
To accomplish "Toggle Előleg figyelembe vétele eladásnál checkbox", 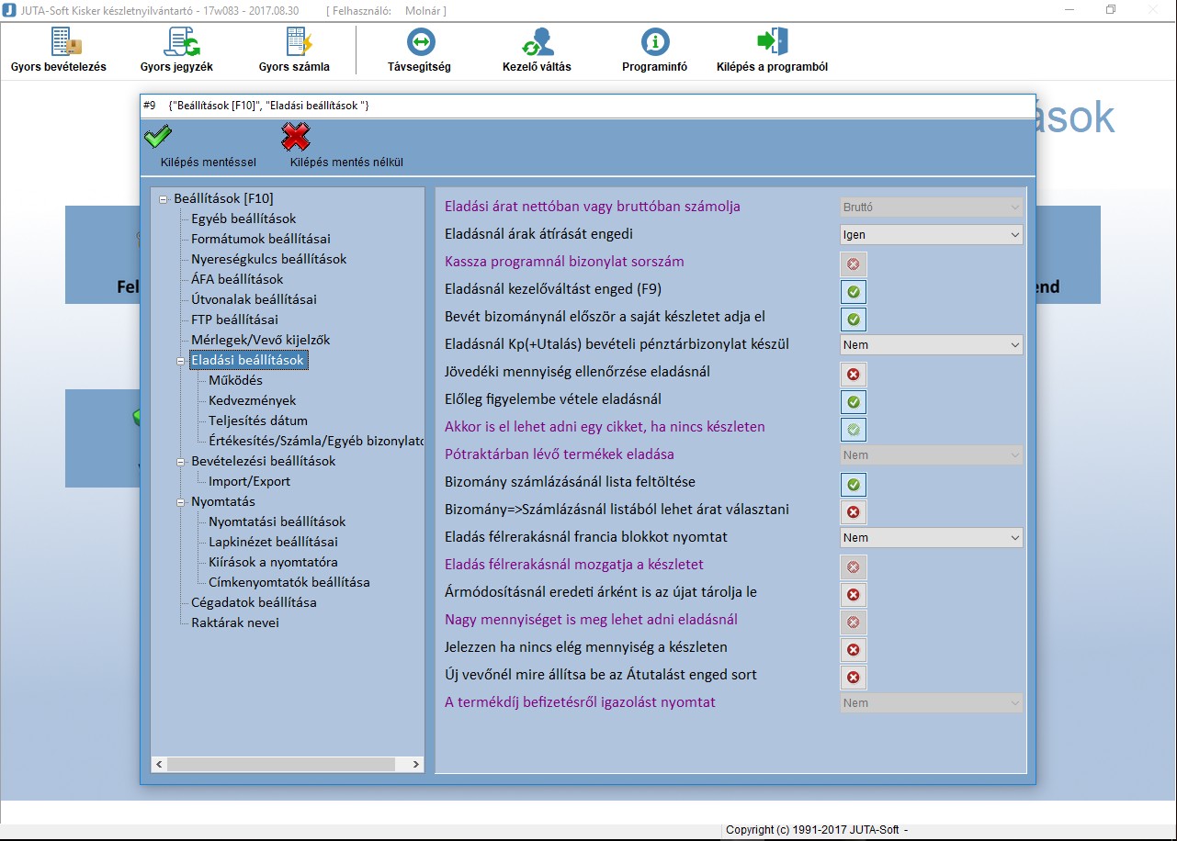I will [x=853, y=402].
